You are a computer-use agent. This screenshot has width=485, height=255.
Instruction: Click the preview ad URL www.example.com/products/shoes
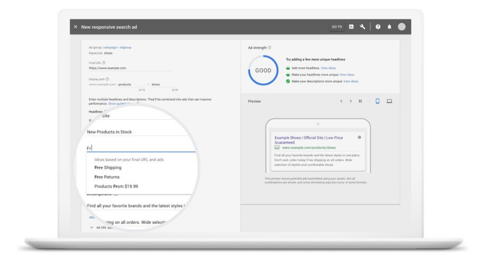309,148
